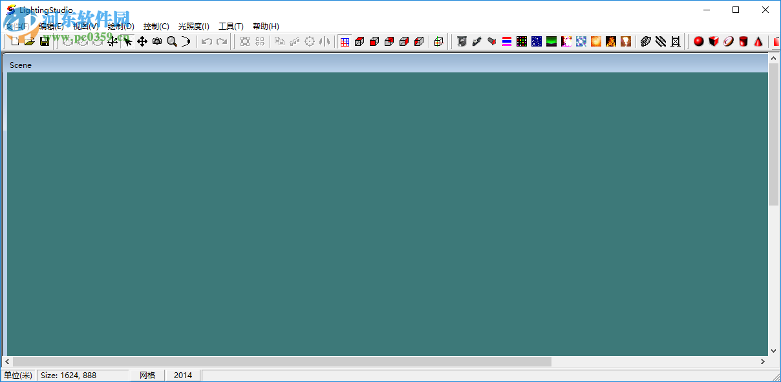Open the 帮助(H) menu

coord(265,27)
